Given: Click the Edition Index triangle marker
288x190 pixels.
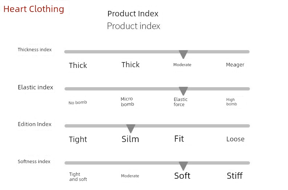Looking at the screenshot, I should pos(131,129).
